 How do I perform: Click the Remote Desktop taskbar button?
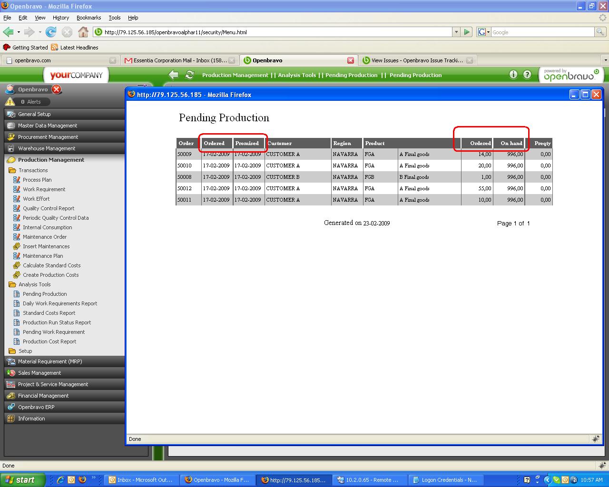[x=370, y=480]
